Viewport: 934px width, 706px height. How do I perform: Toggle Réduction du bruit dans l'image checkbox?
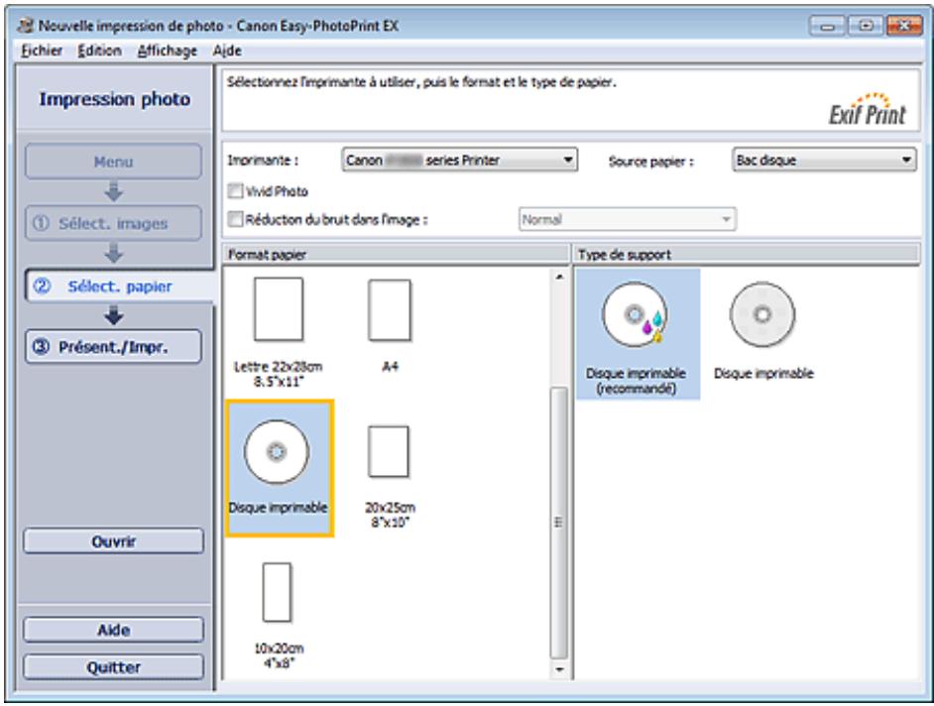pyautogui.click(x=236, y=219)
